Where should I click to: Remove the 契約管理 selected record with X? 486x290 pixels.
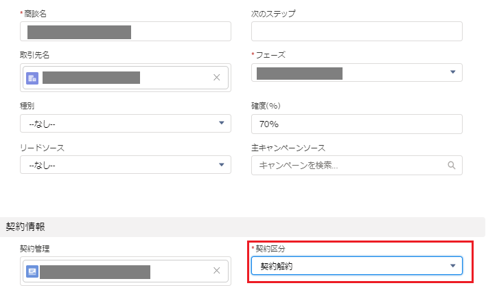coord(217,271)
